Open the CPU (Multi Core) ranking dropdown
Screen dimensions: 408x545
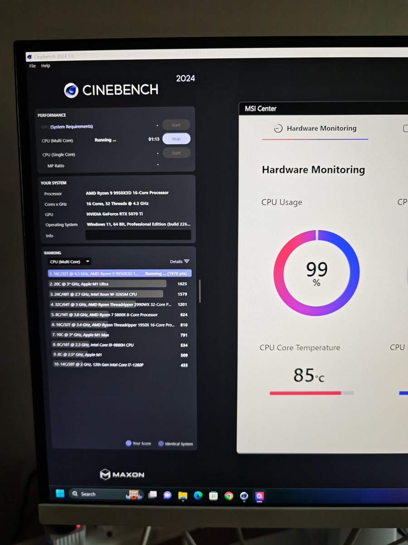coord(69,262)
